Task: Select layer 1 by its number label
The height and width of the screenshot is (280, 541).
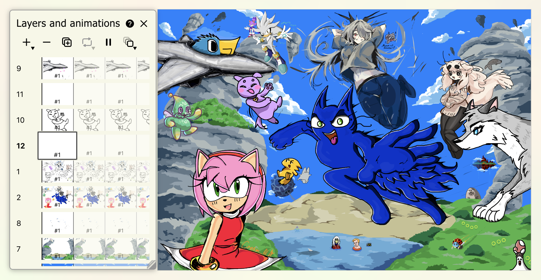Action: 18,172
